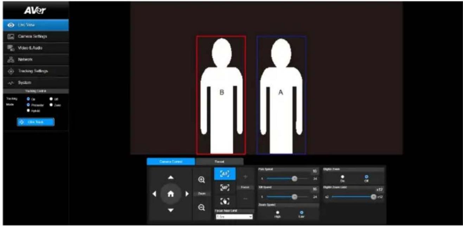Zoom in using the magnifier plus icon
This screenshot has width=463, height=226.
201,179
